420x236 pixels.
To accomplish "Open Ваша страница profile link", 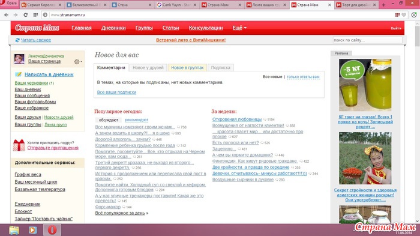I will 44,61.
